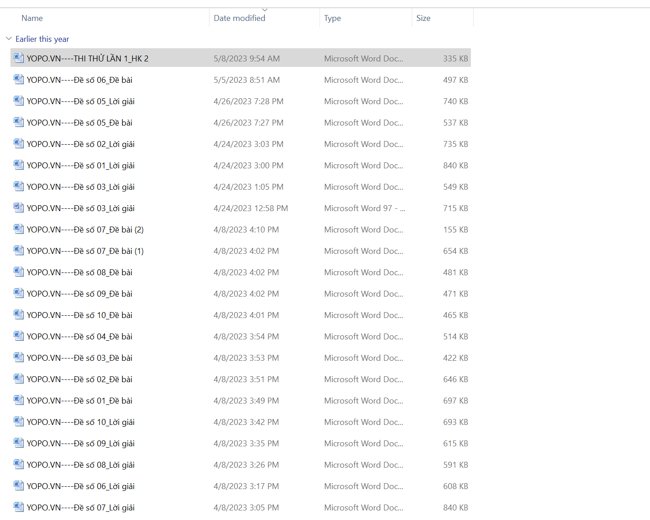Viewport: 650px width, 520px height.
Task: Select the Earlier this year group label
Action: point(42,39)
